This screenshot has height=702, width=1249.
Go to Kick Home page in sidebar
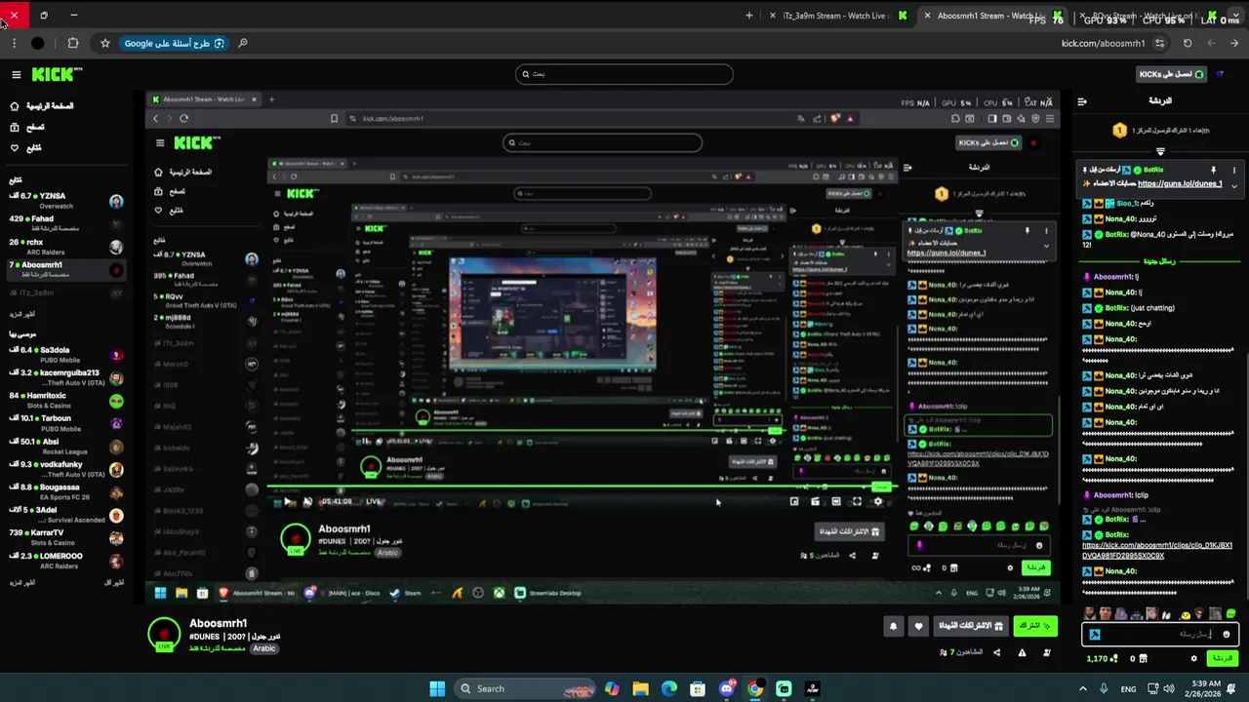(x=42, y=106)
